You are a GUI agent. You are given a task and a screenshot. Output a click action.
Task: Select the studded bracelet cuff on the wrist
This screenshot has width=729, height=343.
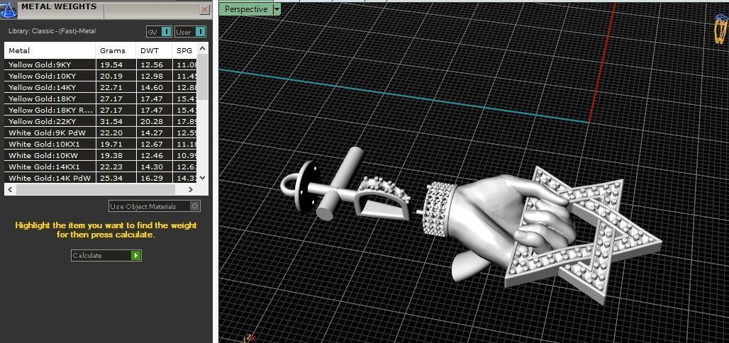click(436, 209)
